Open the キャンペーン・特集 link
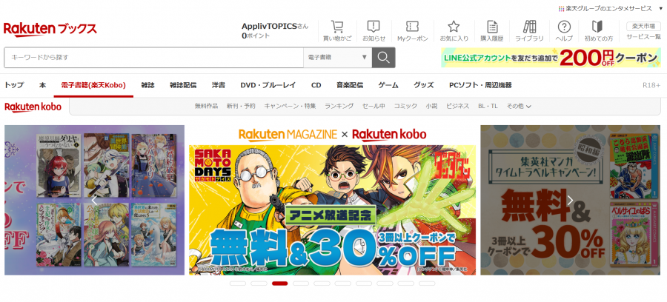This screenshot has height=302, width=667. pos(290,106)
